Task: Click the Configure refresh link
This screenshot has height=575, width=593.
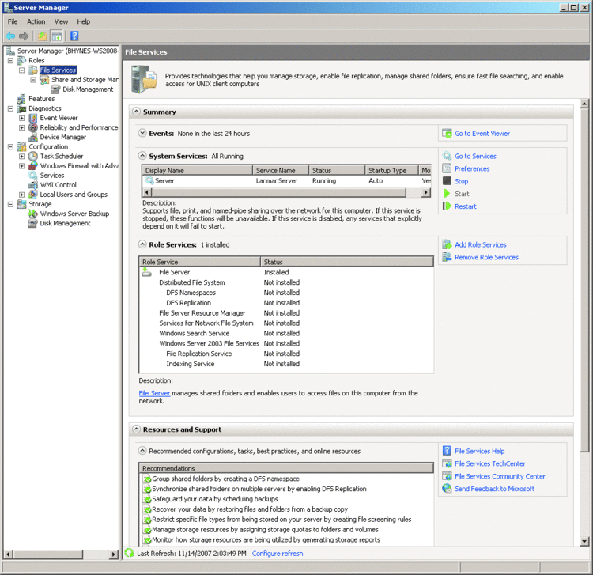Action: pos(276,554)
